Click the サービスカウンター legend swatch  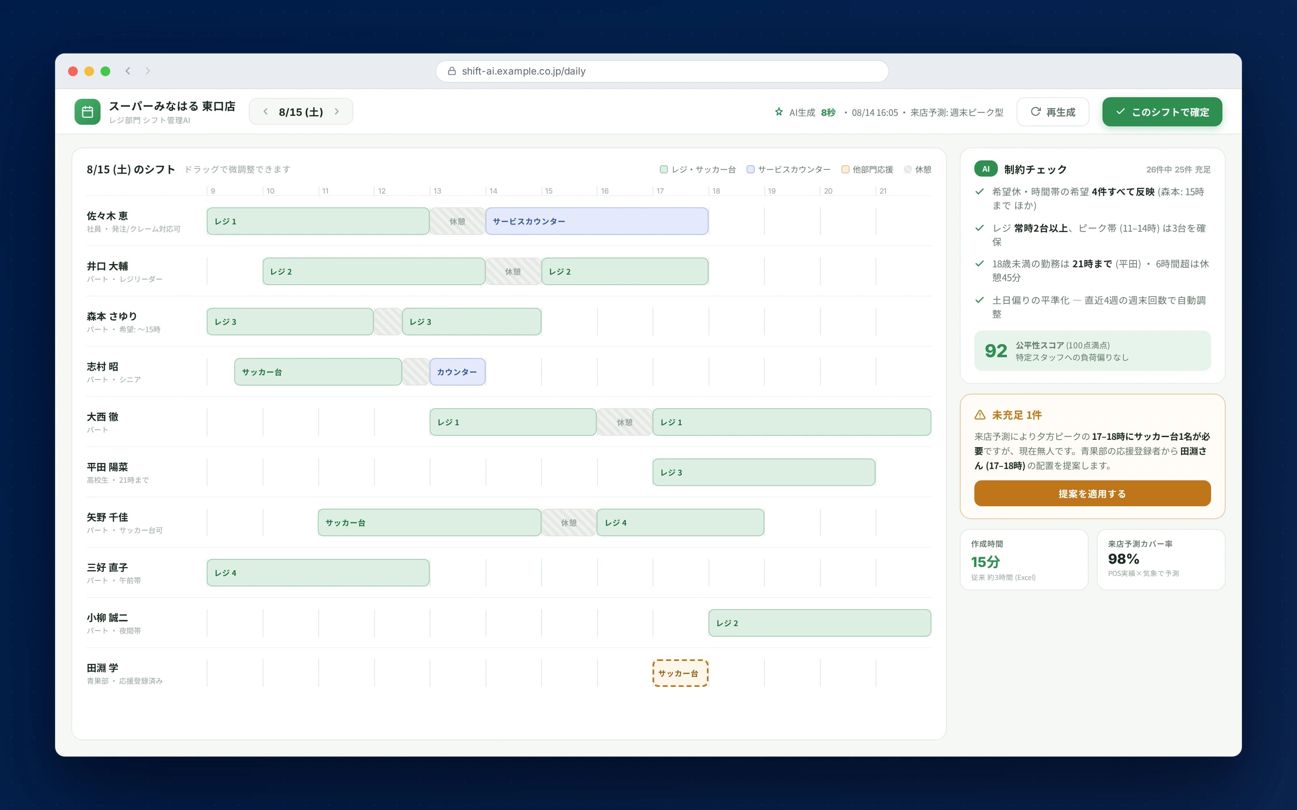750,169
